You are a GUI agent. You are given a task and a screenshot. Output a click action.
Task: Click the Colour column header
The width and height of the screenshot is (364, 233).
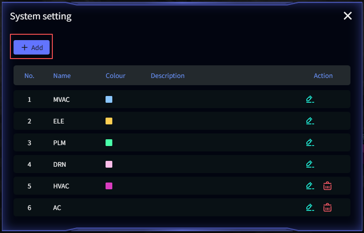115,76
